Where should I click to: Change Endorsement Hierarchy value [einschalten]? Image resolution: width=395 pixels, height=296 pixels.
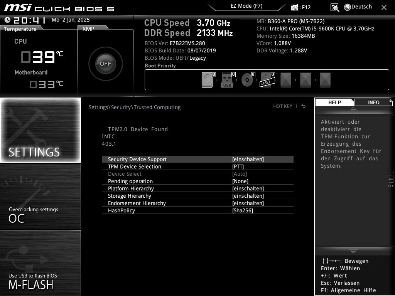(x=248, y=203)
